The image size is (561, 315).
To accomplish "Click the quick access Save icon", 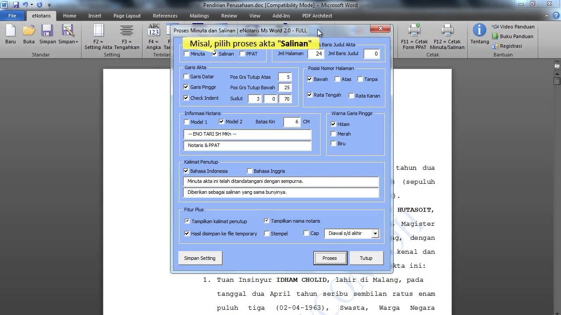I will 16,5.
